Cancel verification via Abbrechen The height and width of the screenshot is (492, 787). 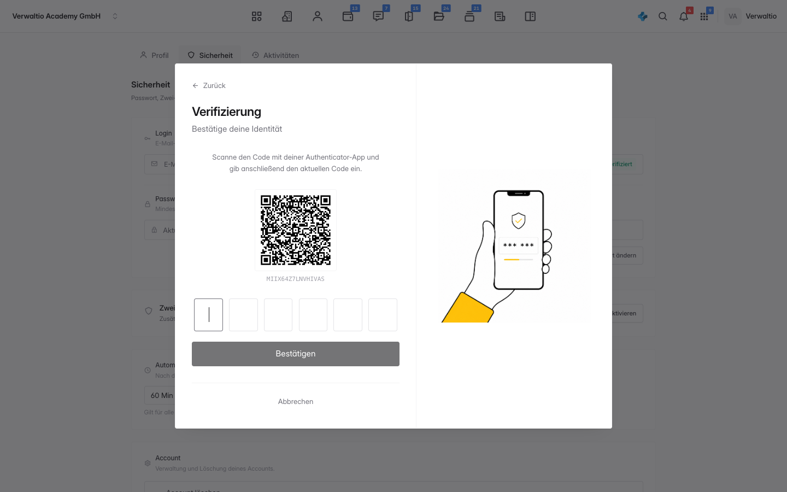(x=296, y=401)
